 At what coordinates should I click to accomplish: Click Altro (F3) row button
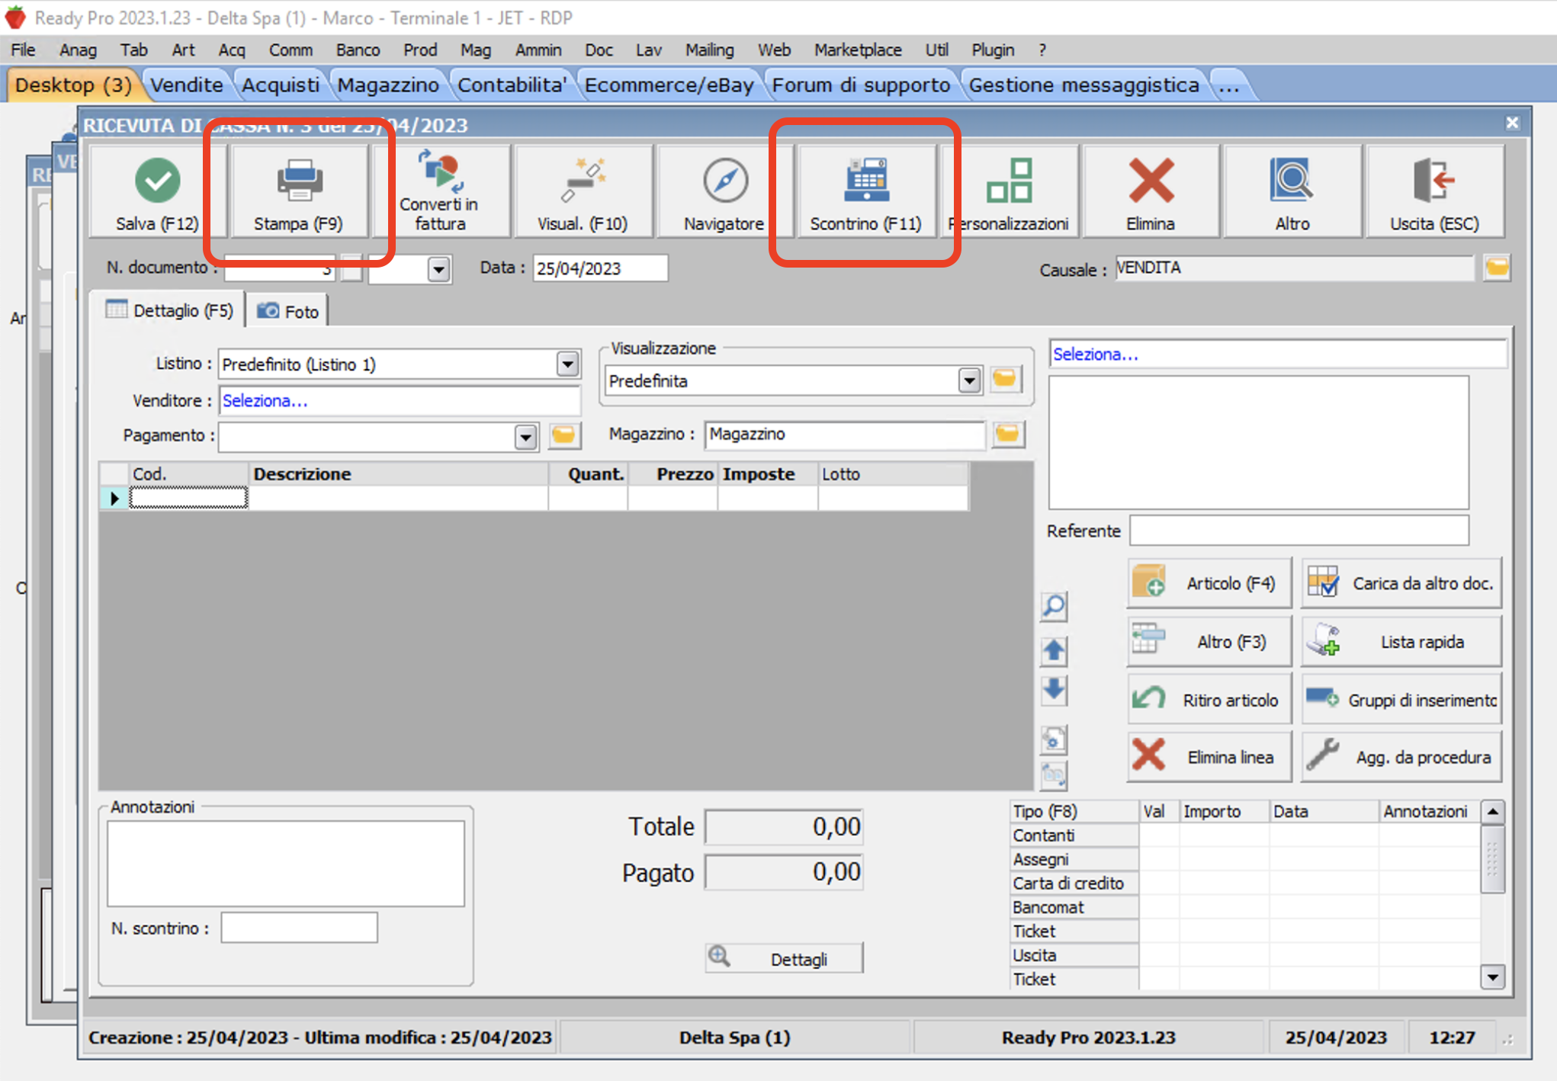[1210, 642]
